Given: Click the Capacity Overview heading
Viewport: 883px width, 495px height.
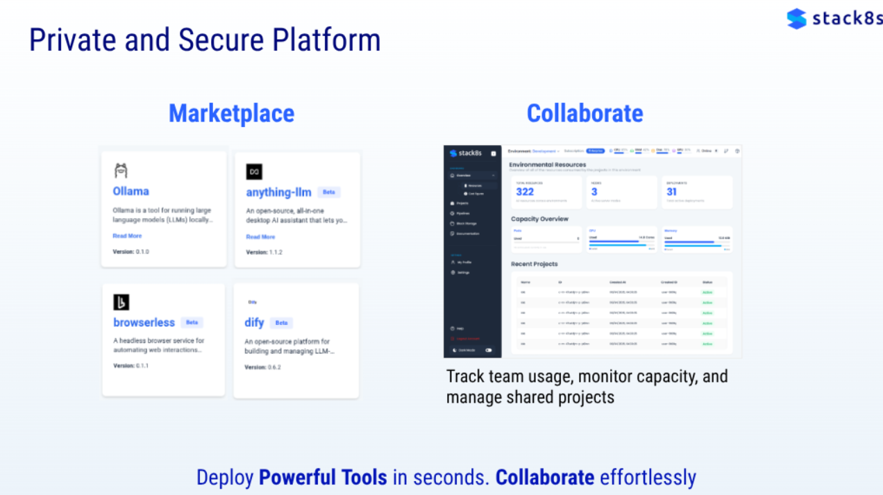Looking at the screenshot, I should point(539,219).
